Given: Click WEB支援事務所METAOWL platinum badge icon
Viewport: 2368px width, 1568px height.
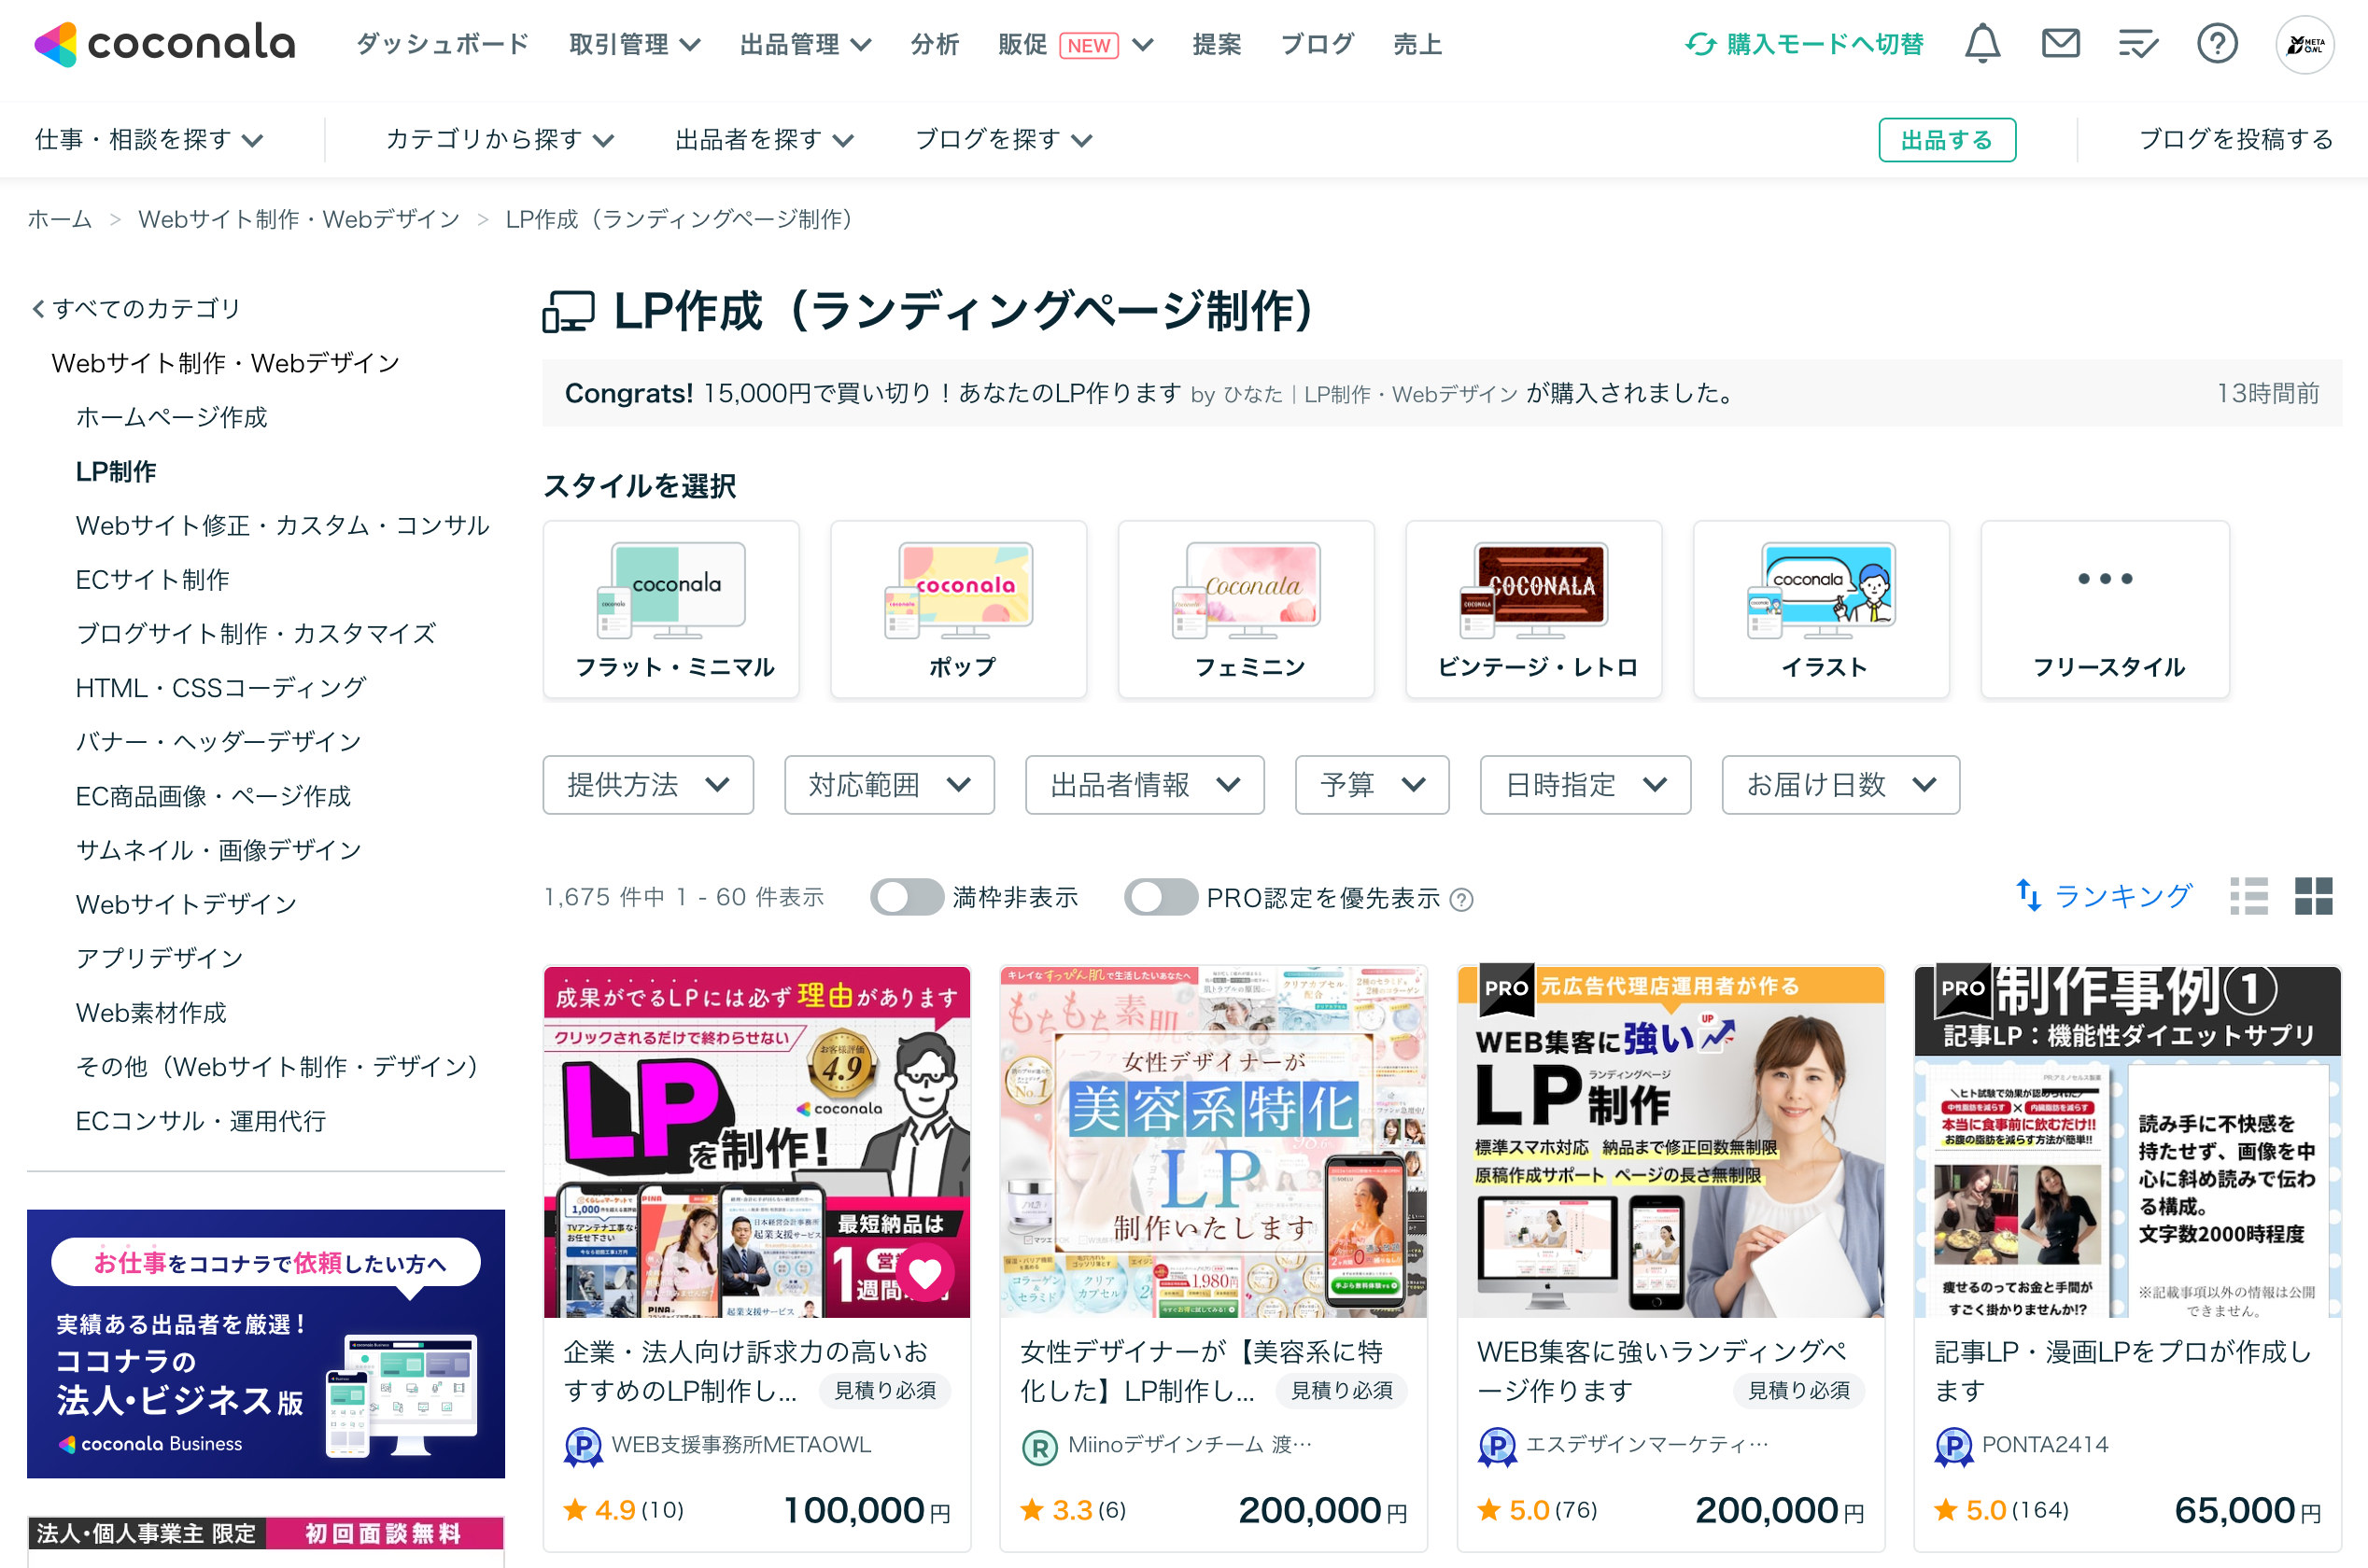Looking at the screenshot, I should (583, 1446).
